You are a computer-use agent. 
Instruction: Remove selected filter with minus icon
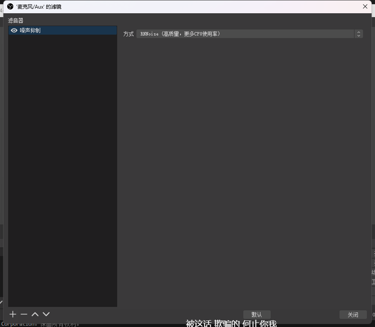pos(24,314)
